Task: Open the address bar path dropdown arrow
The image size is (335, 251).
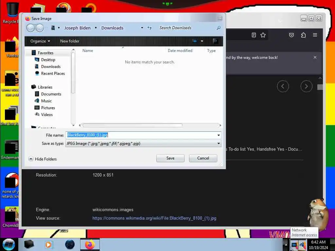Action: point(142,28)
